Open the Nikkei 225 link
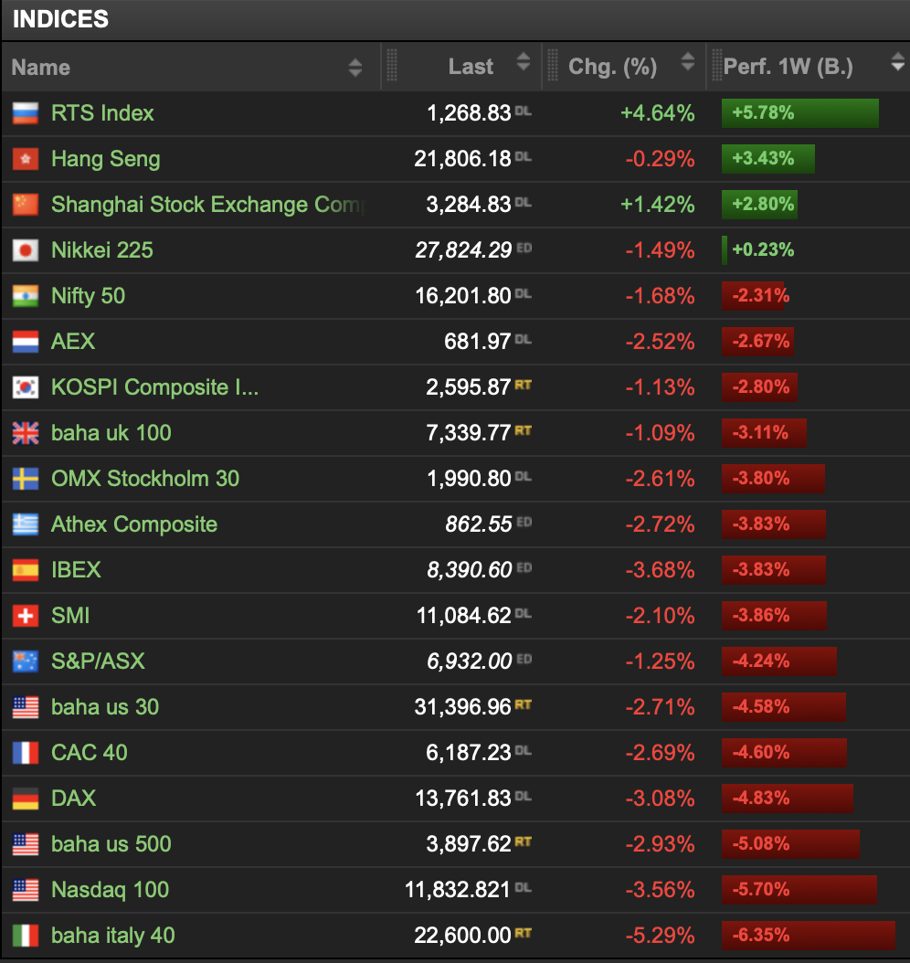Image resolution: width=910 pixels, height=963 pixels. [102, 250]
